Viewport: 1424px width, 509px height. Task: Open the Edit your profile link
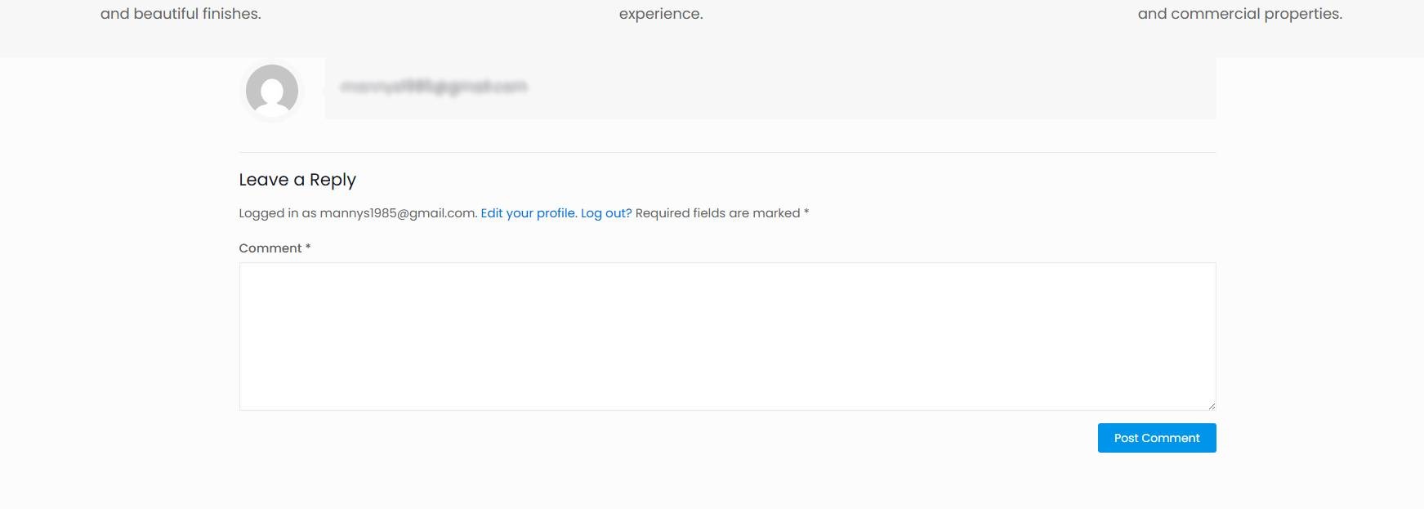pos(529,213)
